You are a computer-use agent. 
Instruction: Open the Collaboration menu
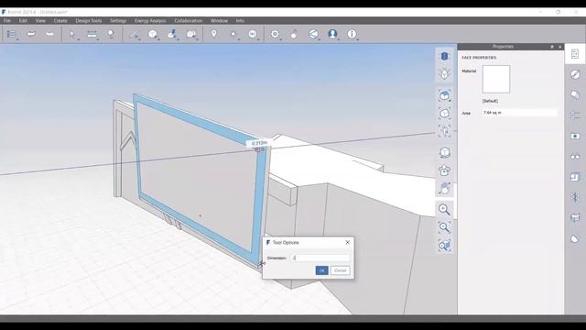[x=189, y=20]
